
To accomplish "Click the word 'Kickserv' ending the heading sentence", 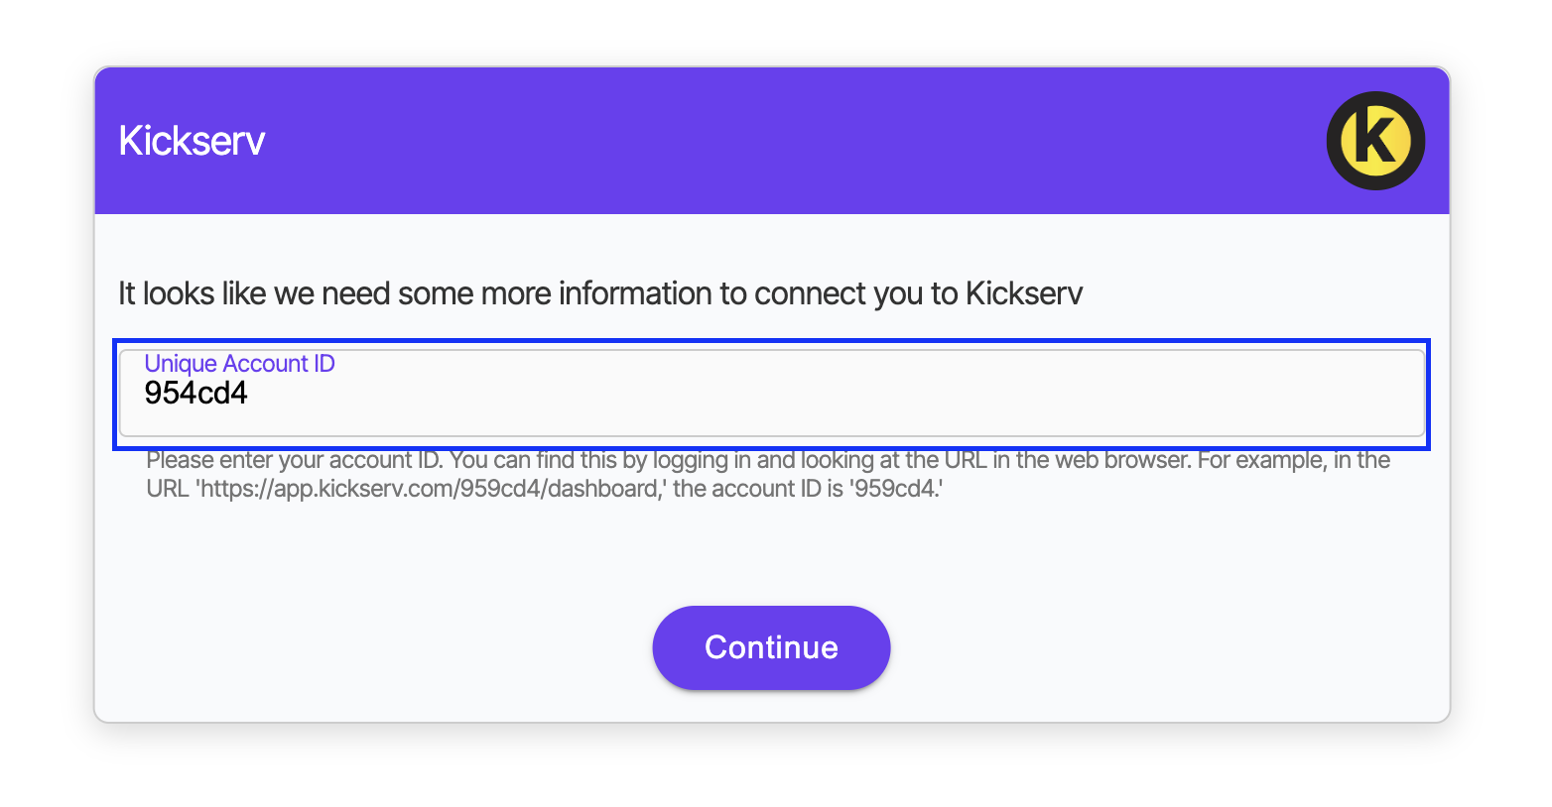I will click(x=1024, y=293).
